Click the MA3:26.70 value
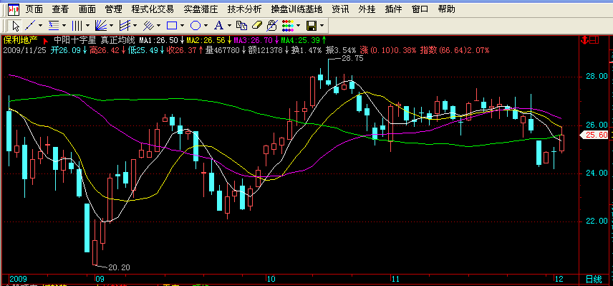The width and height of the screenshot is (613, 286). click(253, 40)
